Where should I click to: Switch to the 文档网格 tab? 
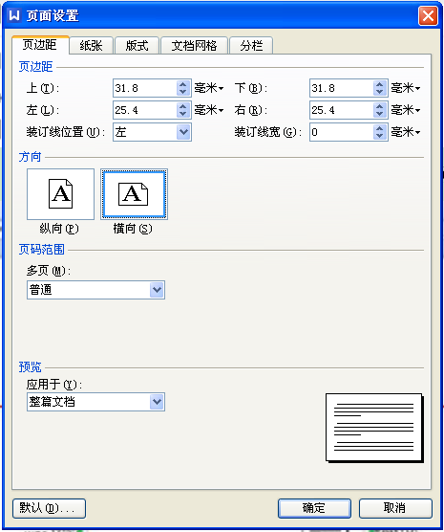click(194, 46)
